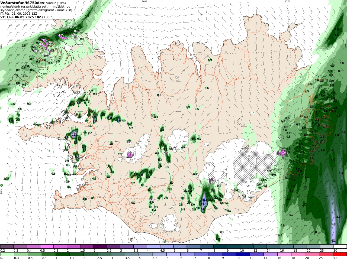Viewport: 347px width, 260px height.
Task: Click the '15W' longitude label
Action: point(287,1)
